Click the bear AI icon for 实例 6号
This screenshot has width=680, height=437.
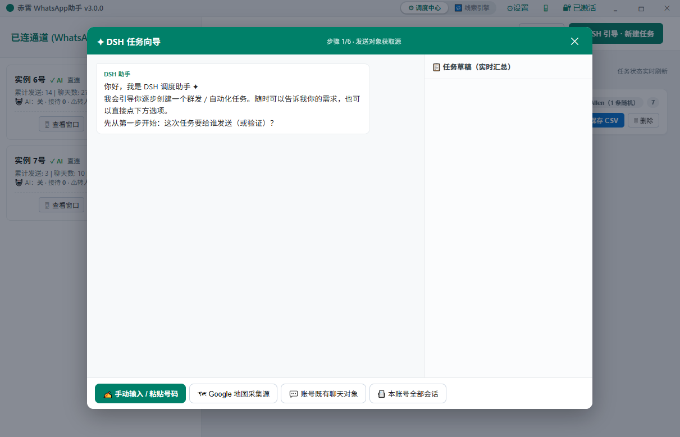point(19,102)
